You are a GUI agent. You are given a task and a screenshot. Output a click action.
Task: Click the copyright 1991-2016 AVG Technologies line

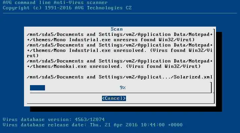pos(67,8)
